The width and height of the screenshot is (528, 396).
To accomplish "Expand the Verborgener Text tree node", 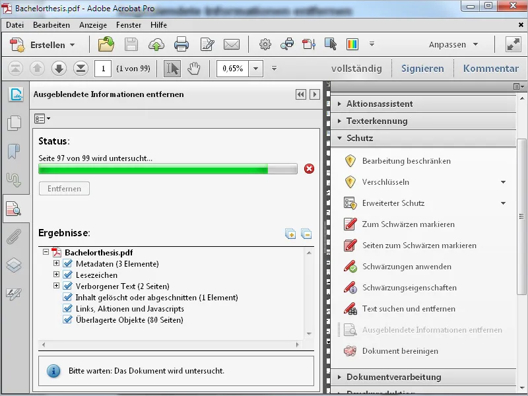I will [56, 286].
